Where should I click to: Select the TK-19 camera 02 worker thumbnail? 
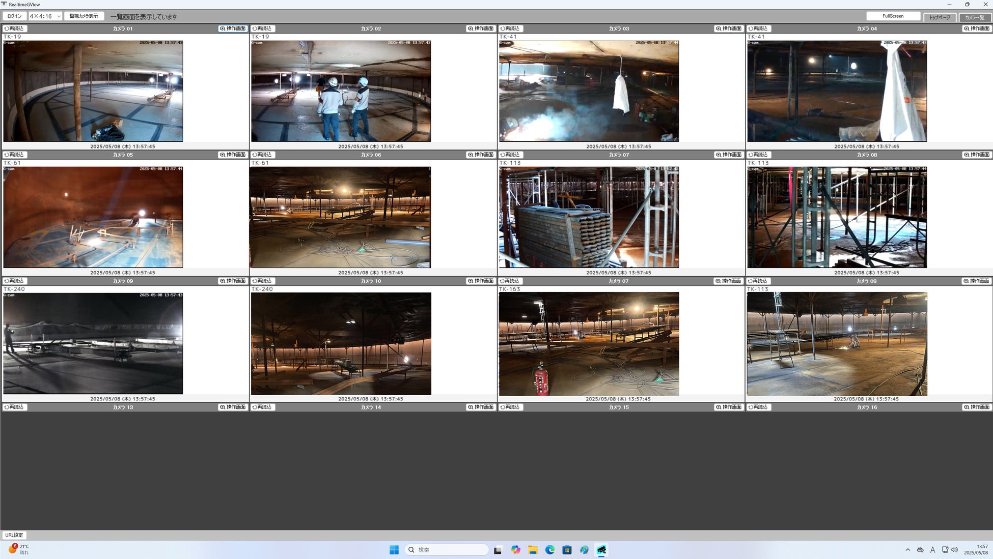(x=341, y=91)
